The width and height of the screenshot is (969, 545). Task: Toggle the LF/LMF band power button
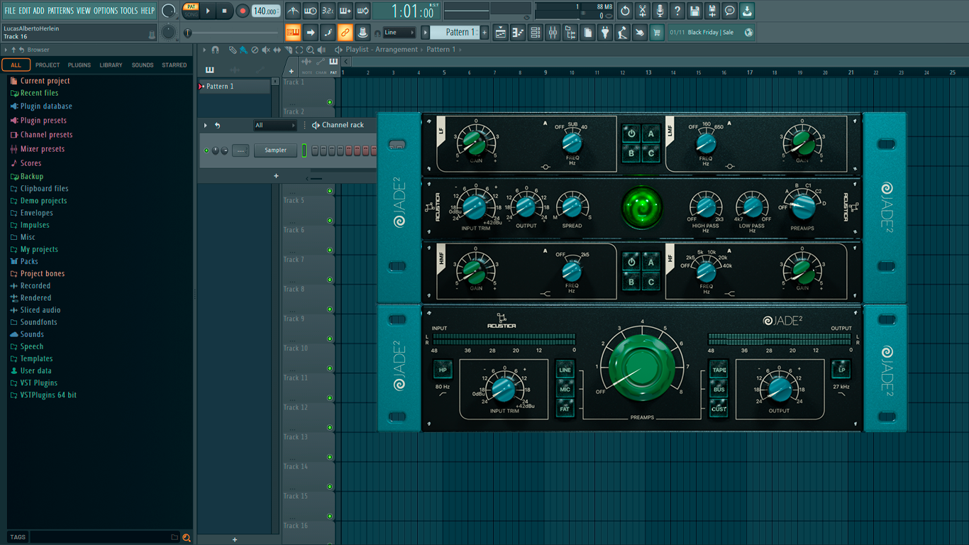pyautogui.click(x=631, y=134)
